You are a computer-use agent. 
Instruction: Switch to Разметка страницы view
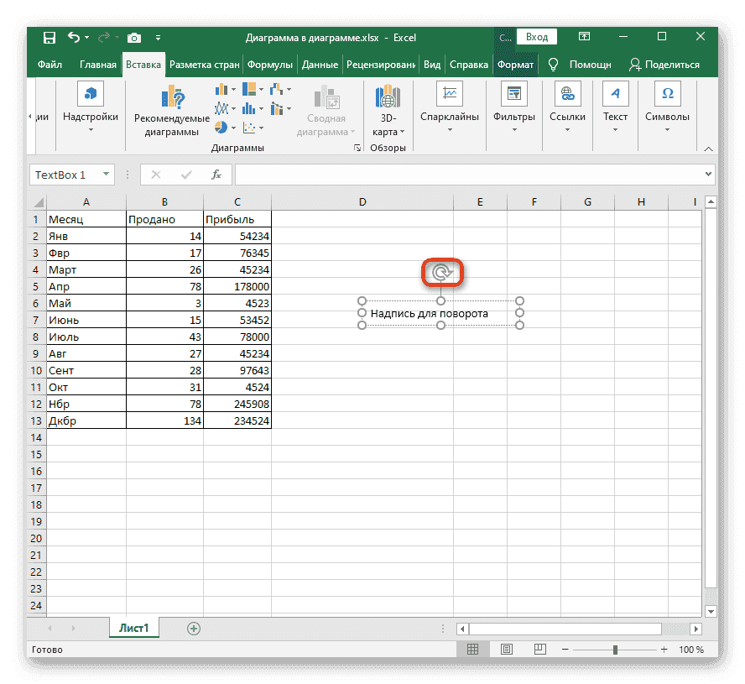tap(506, 649)
